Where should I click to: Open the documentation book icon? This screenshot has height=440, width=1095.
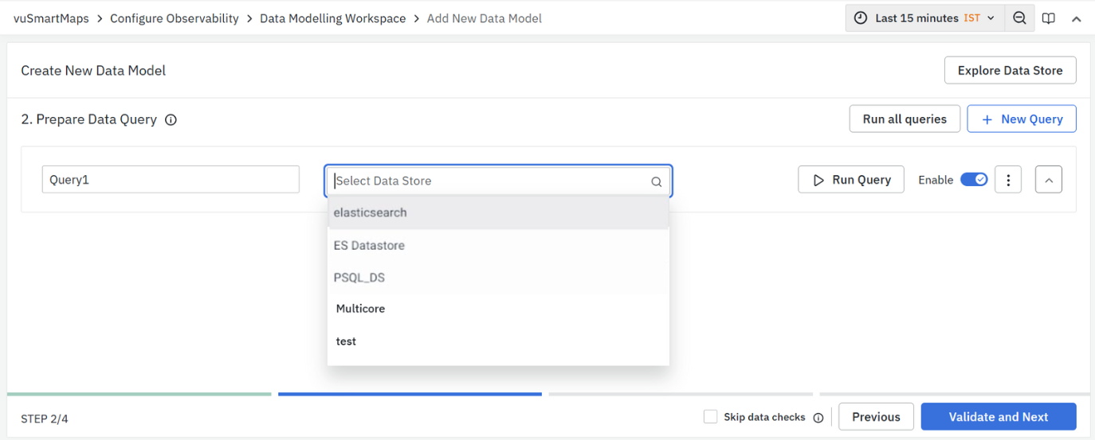click(1049, 18)
